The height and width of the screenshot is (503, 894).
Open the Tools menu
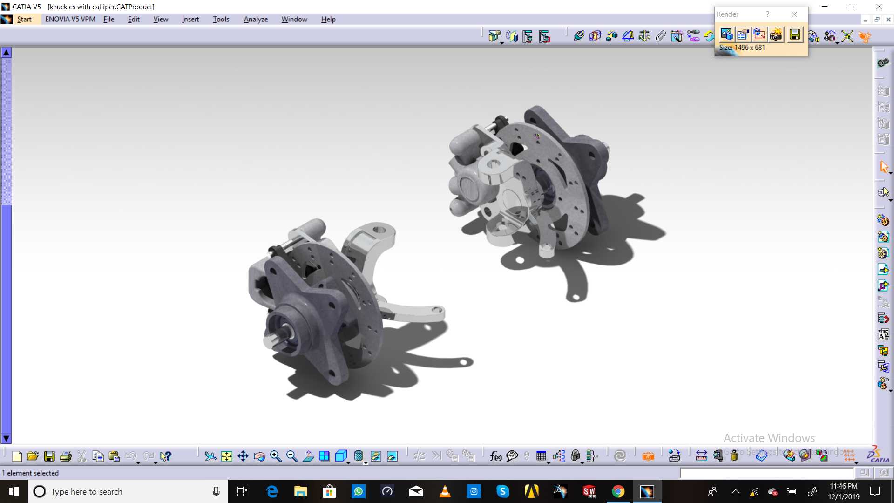[x=221, y=19]
